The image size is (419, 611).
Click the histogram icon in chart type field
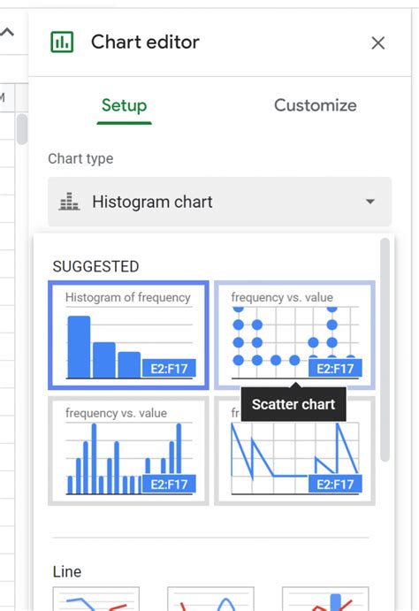coord(69,202)
